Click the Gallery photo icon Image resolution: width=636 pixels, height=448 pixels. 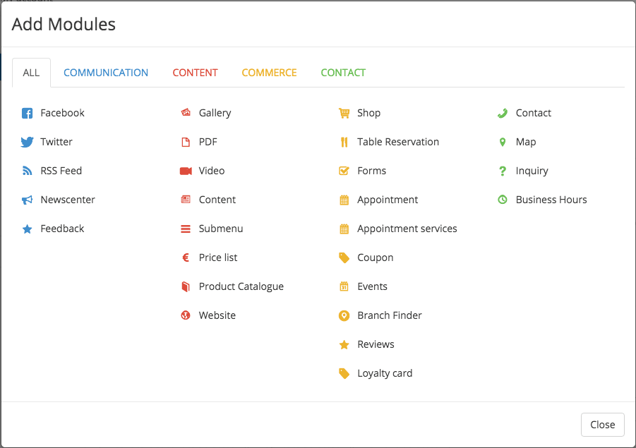[x=186, y=112]
